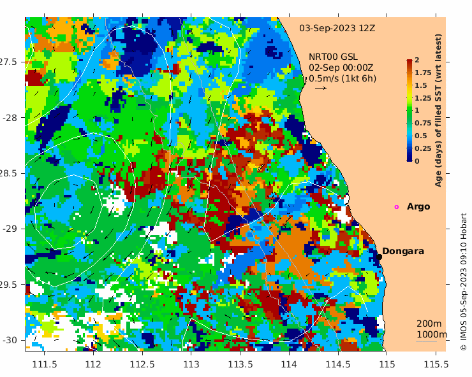472x377 pixels.
Task: Click the longitude axis label '112.5'
Action: [x=142, y=364]
